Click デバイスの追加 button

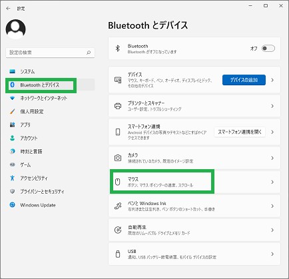[244, 80]
